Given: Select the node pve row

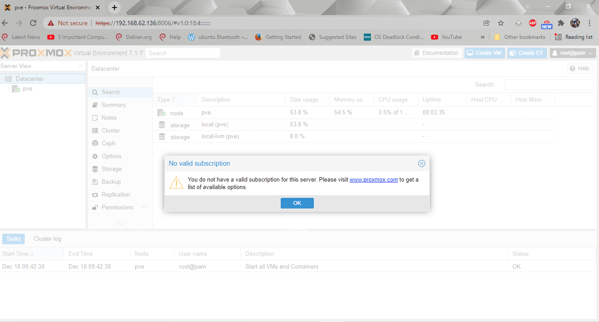Looking at the screenshot, I should click(354, 113).
